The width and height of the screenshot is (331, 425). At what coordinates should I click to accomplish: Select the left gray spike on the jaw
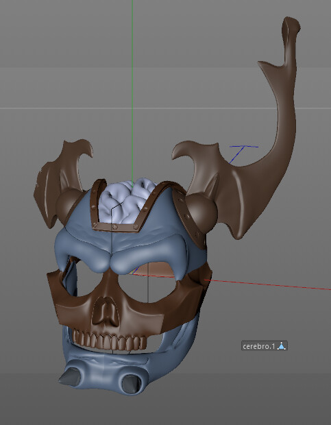[71, 376]
